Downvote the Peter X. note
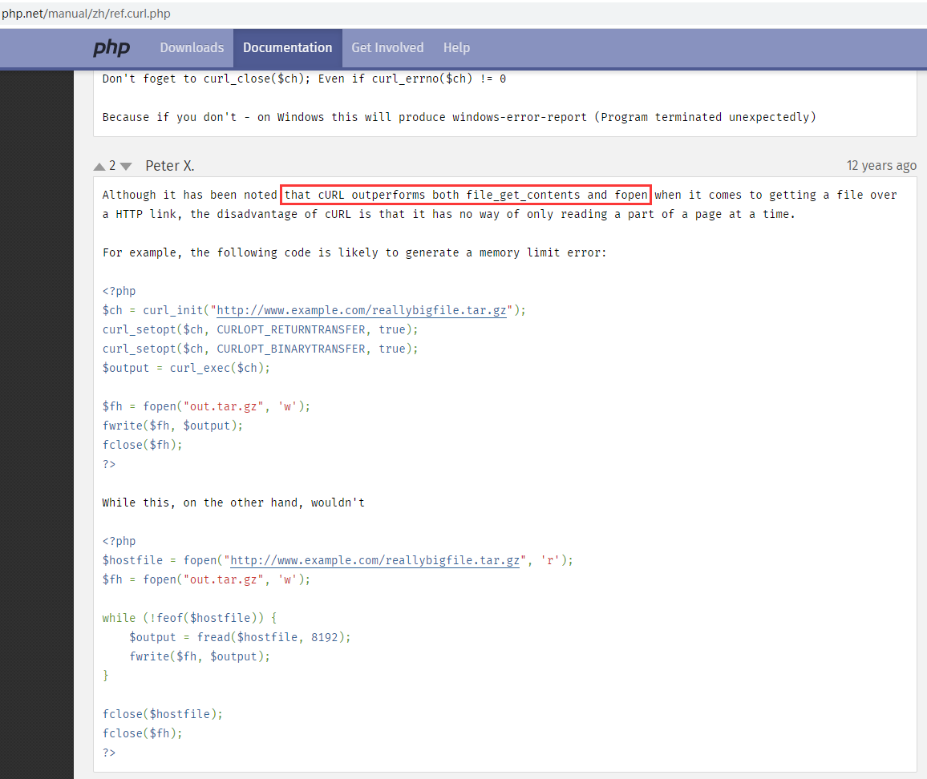 click(x=126, y=166)
